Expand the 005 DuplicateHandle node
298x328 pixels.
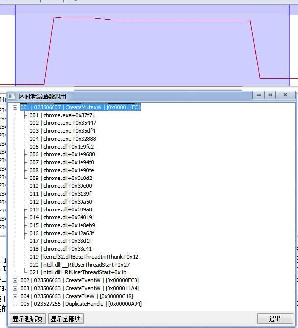pyautogui.click(x=15, y=304)
